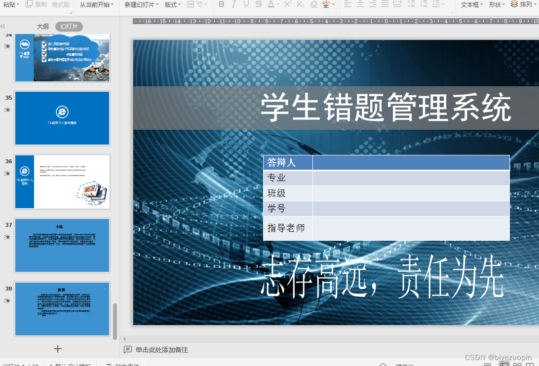The width and height of the screenshot is (539, 366).
Task: Click the center alignment icon
Action: pos(359,5)
